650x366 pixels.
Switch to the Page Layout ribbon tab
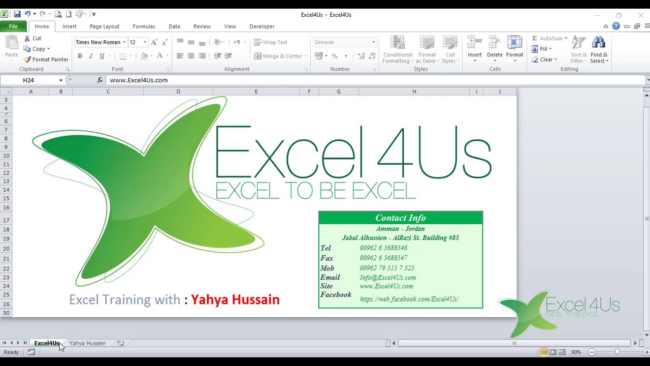(105, 26)
